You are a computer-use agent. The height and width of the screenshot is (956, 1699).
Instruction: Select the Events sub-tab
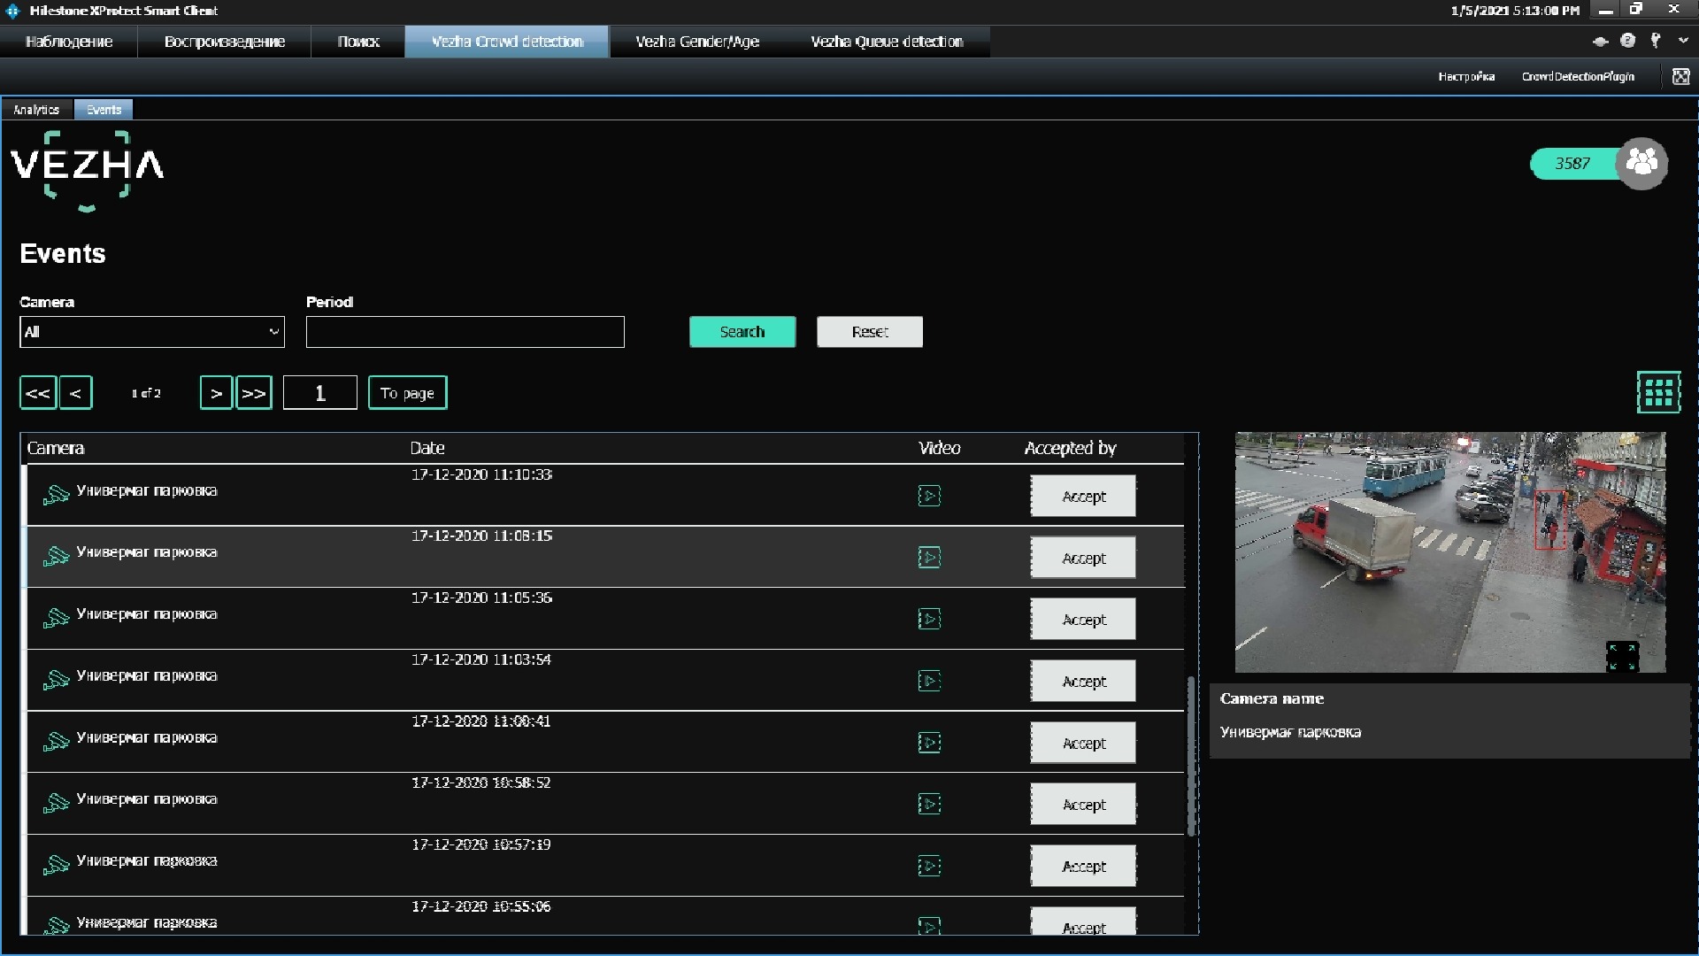tap(104, 110)
